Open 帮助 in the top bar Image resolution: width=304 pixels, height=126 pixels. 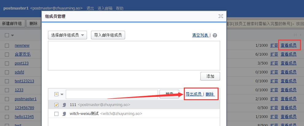tap(120, 8)
